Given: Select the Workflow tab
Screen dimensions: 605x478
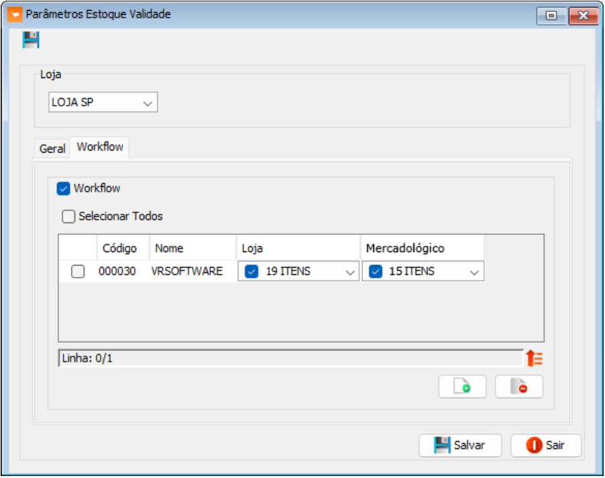Looking at the screenshot, I should 100,147.
